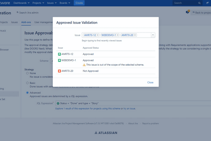Viewport: 211px width, 141px height.
Task: Switch to the Issues admin tab
Action: [x=14, y=22]
